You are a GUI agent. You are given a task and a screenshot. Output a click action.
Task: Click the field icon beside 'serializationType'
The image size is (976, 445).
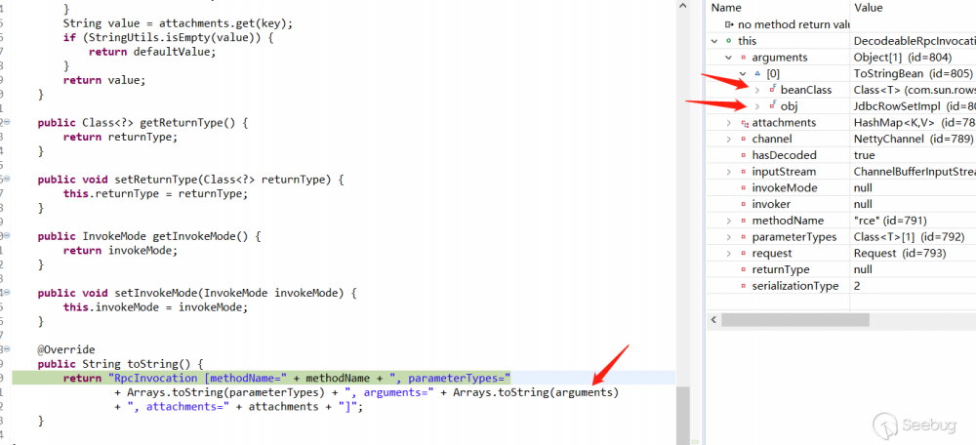pyautogui.click(x=744, y=286)
